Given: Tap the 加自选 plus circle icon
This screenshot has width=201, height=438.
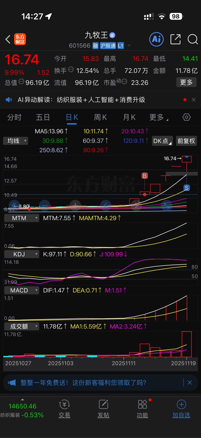Looking at the screenshot, I should pos(181,404).
